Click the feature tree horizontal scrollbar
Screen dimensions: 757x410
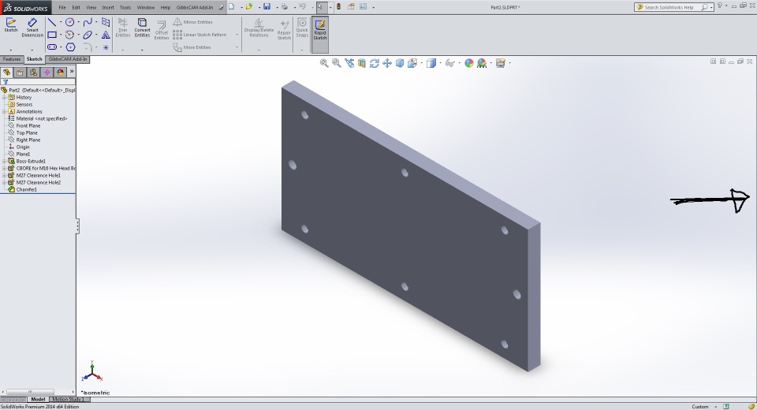click(37, 392)
